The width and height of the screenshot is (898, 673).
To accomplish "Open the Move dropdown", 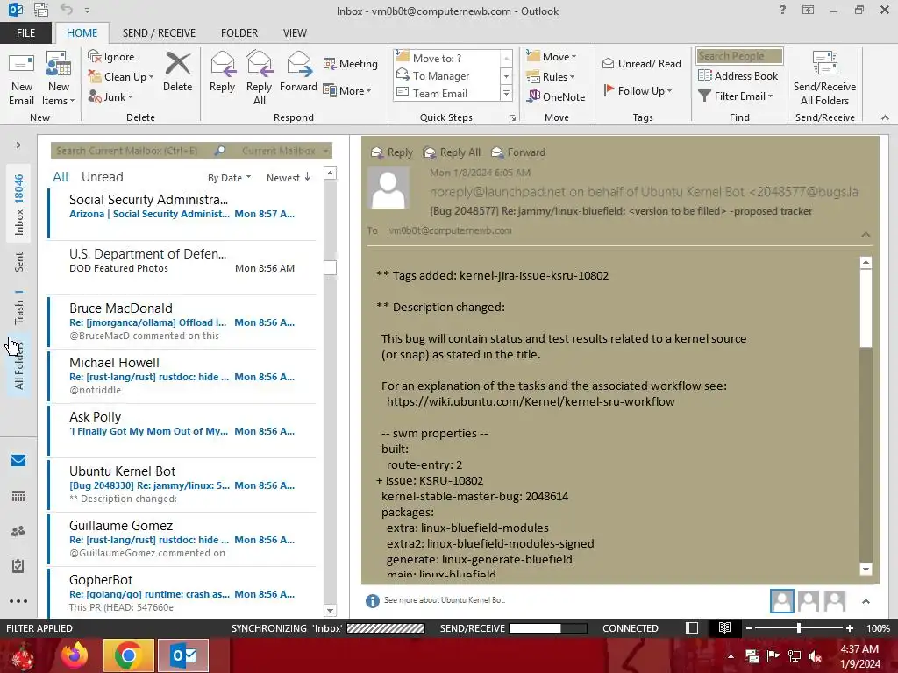I will (x=552, y=57).
